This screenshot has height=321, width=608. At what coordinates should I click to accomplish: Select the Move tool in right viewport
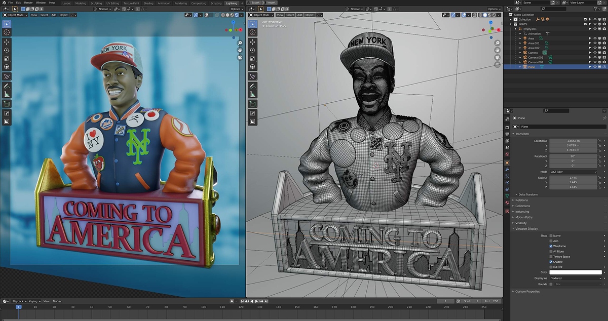click(x=253, y=42)
